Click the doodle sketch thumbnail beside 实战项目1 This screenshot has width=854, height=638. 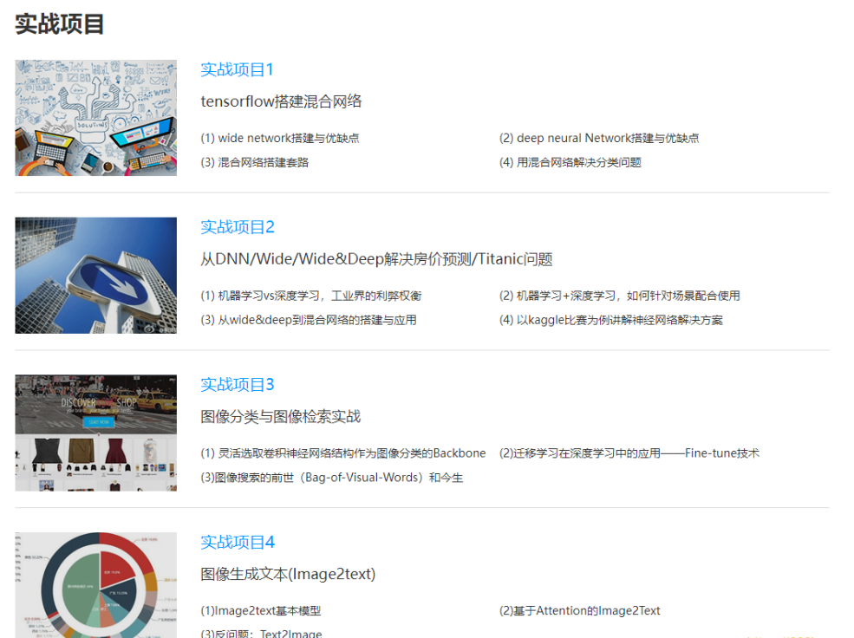[95, 117]
